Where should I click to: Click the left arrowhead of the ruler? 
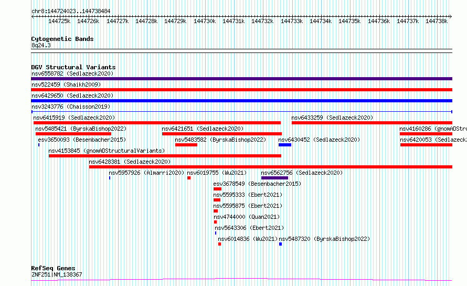(33, 16)
